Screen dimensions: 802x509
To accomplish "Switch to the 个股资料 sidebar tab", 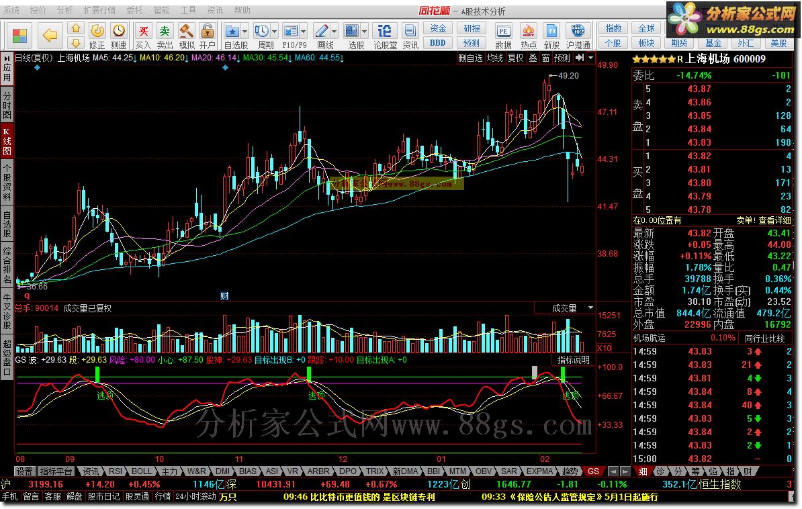I will [x=7, y=183].
